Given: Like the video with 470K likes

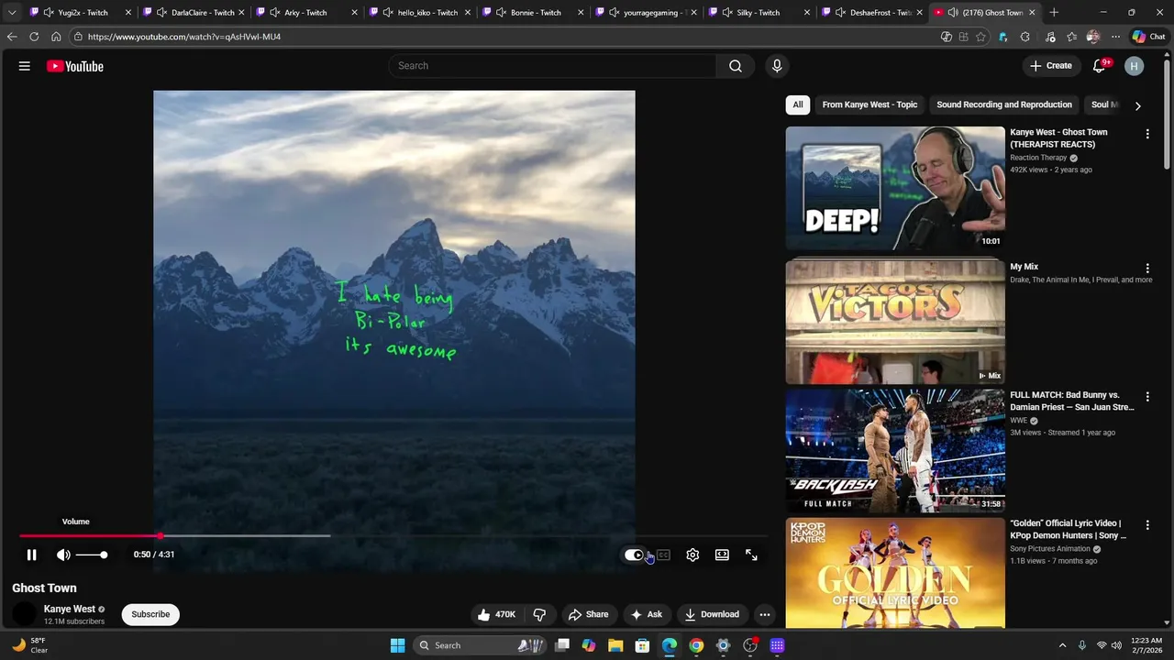Looking at the screenshot, I should pyautogui.click(x=496, y=614).
